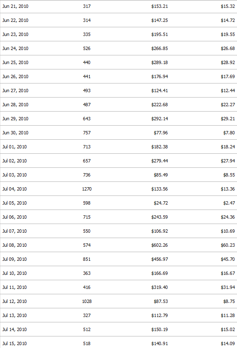Click the 441 count on Jun 26
This screenshot has width=237, height=348.
(86, 76)
